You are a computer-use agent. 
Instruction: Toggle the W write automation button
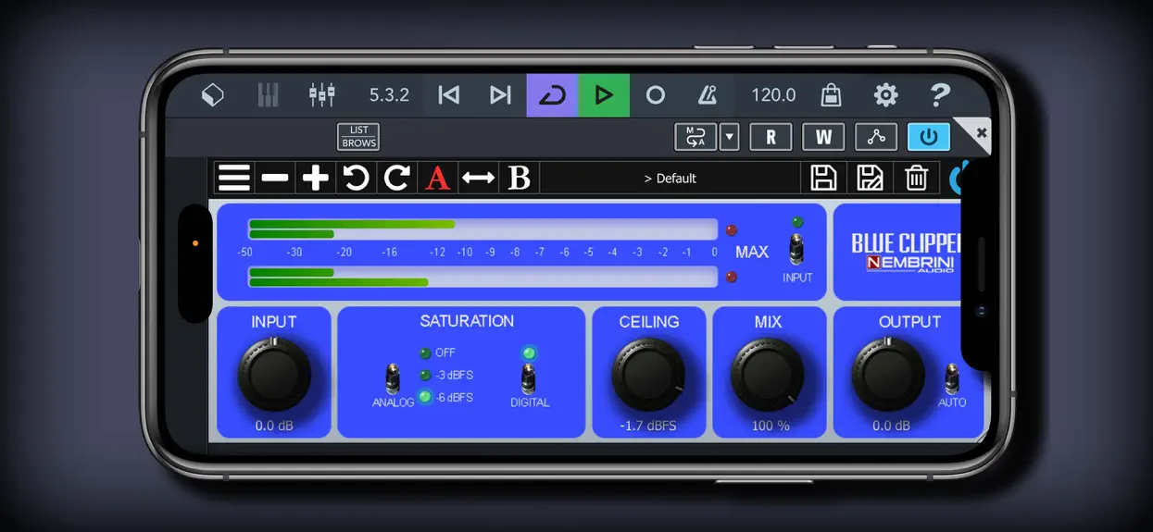click(x=823, y=137)
